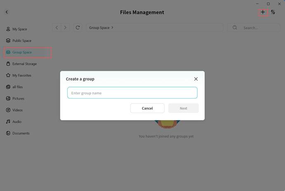Viewport: 285px width, 191px height.
Task: Close the Create a group dialog
Action: click(x=196, y=79)
